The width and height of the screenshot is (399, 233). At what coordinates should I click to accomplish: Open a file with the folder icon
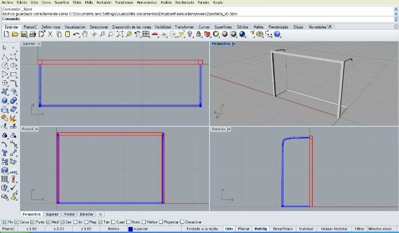point(15,34)
